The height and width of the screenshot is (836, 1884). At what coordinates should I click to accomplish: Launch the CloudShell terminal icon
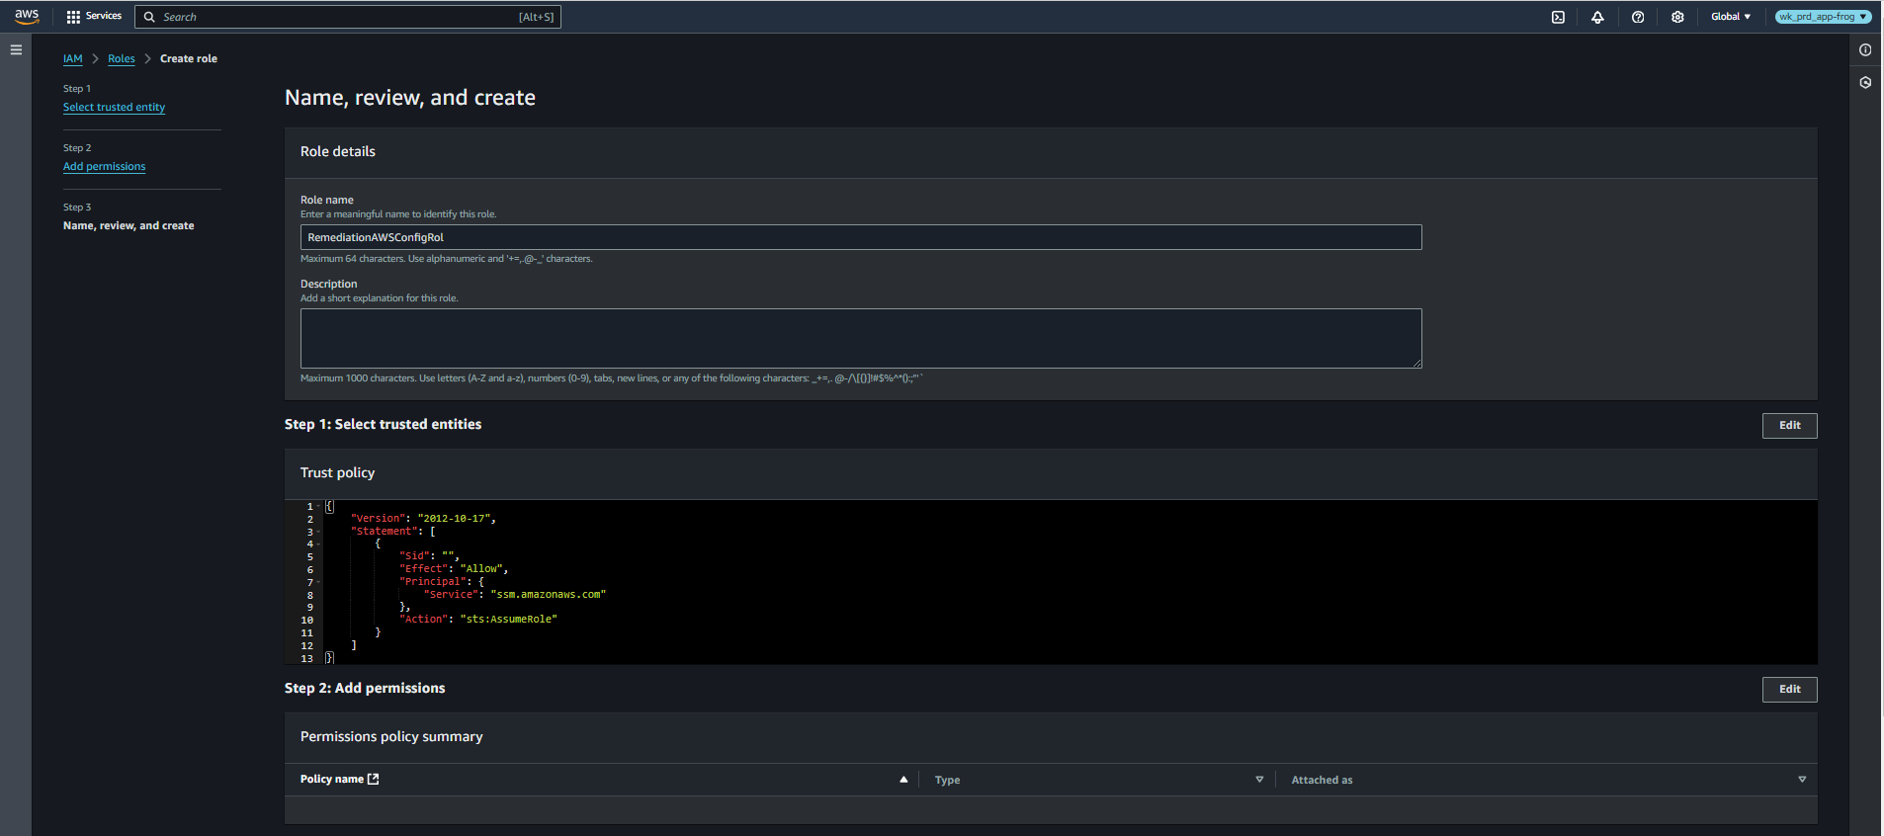point(1558,17)
